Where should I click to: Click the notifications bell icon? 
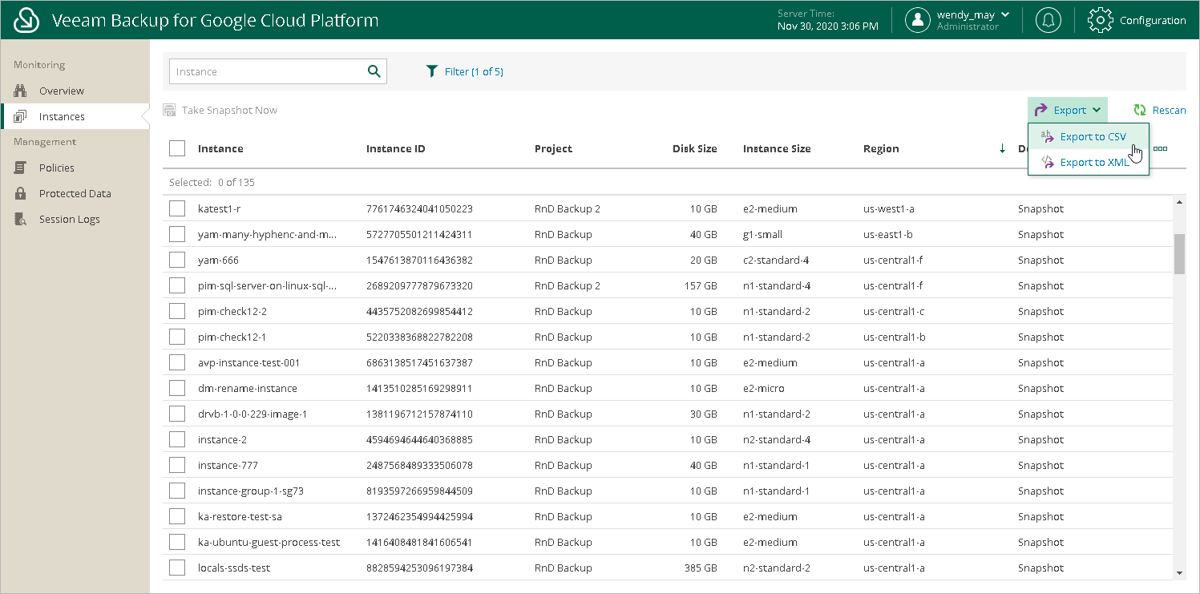1048,20
